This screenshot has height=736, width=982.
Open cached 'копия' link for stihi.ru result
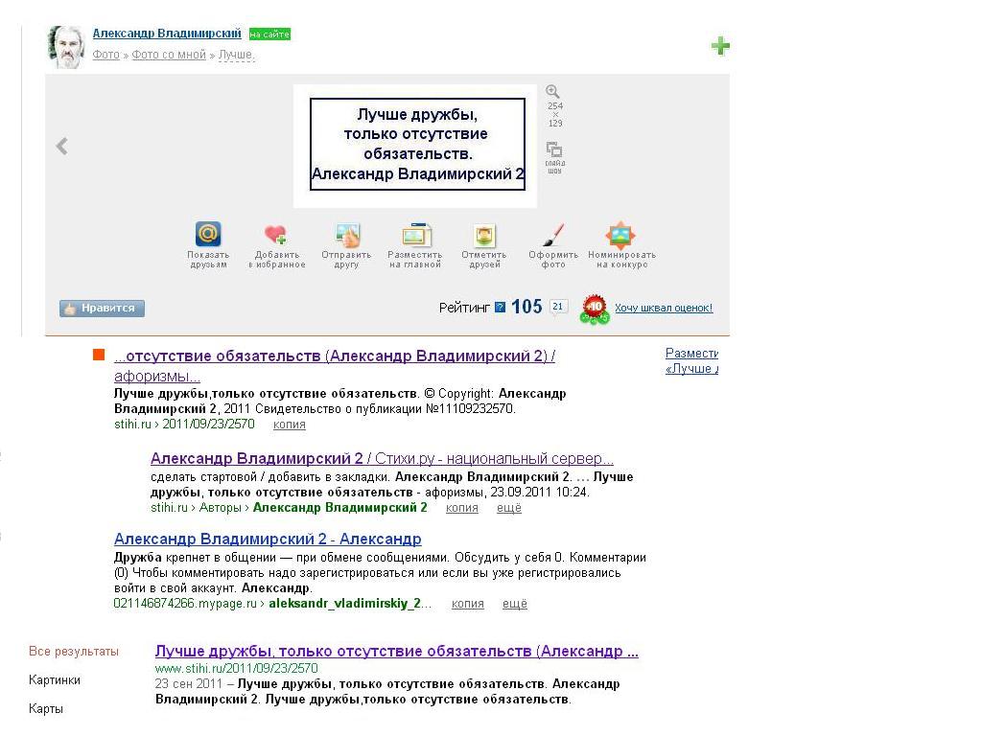[289, 425]
